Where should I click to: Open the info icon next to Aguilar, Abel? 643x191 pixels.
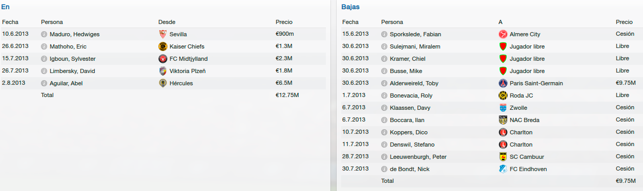coord(44,83)
